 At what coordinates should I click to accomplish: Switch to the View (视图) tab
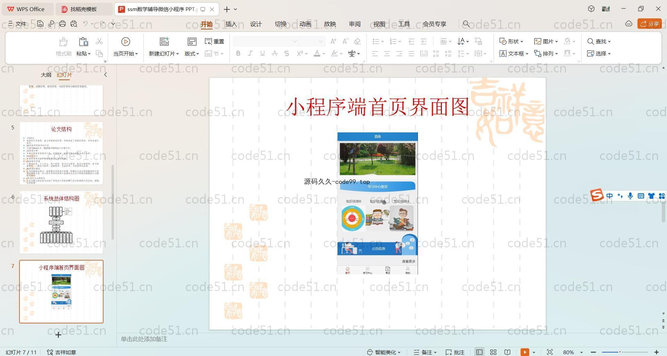tap(379, 24)
